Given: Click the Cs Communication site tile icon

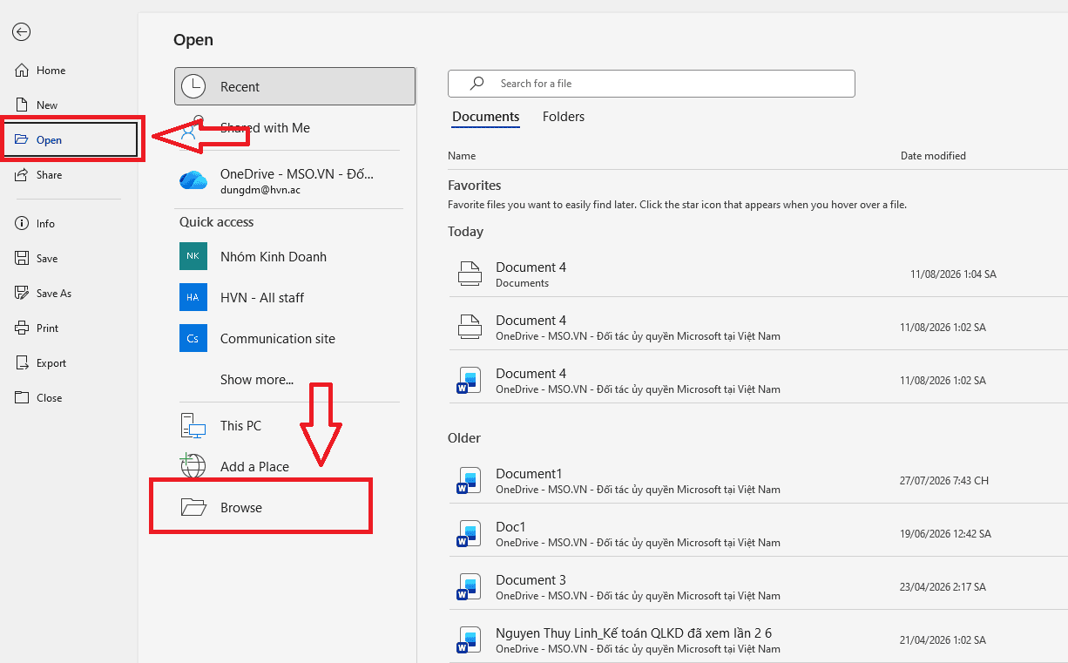Looking at the screenshot, I should pyautogui.click(x=193, y=338).
